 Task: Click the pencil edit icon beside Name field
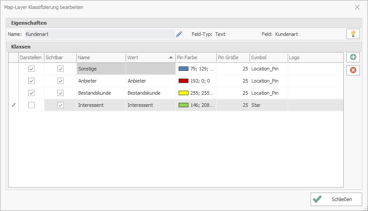tap(179, 34)
